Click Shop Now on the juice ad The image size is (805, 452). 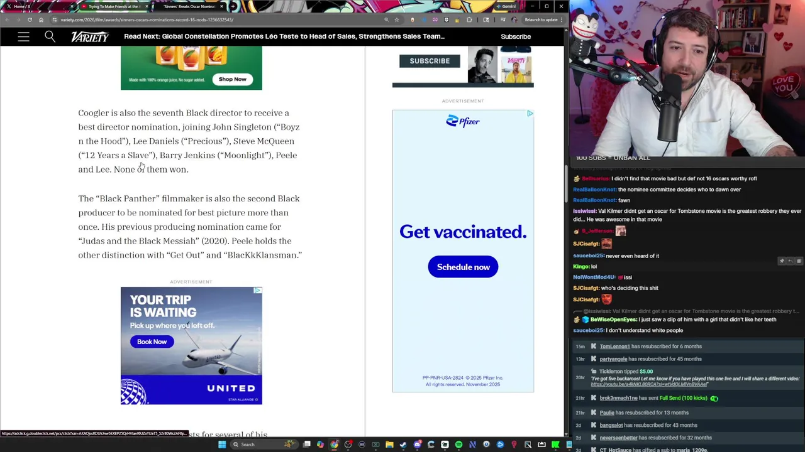click(232, 79)
